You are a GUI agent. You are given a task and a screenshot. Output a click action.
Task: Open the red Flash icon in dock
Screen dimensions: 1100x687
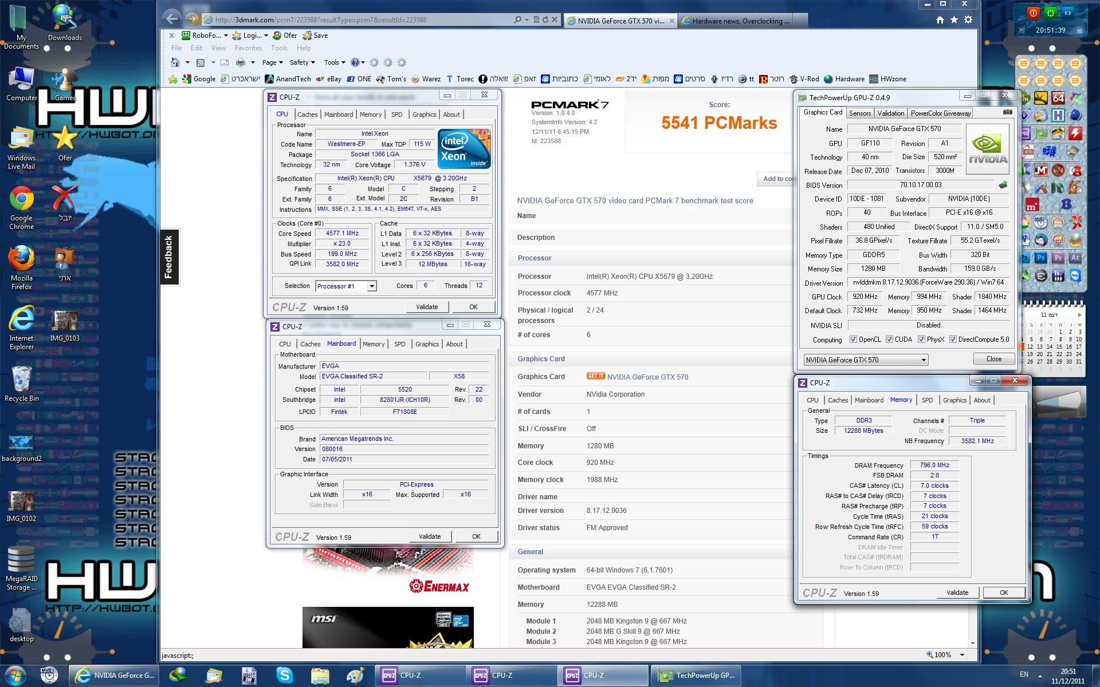pos(1075,134)
